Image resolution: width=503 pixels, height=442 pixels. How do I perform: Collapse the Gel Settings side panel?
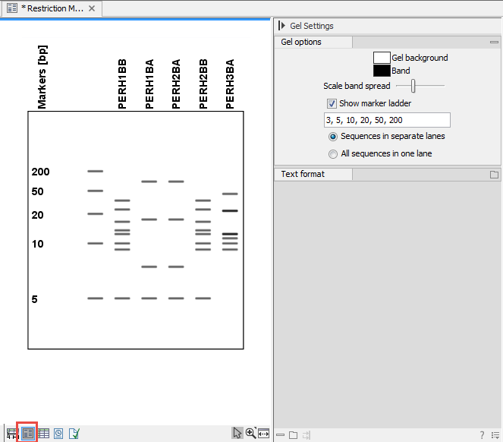[x=282, y=26]
